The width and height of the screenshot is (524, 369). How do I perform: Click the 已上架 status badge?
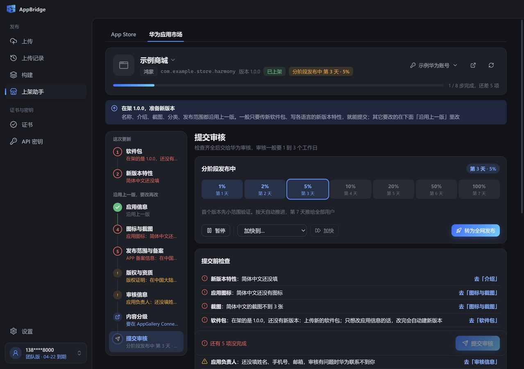tap(274, 71)
